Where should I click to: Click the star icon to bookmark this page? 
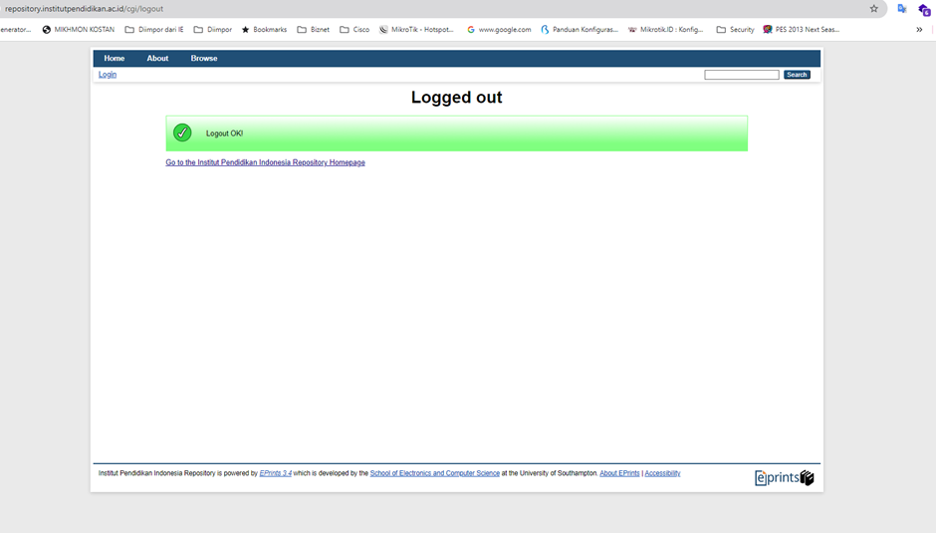point(874,9)
